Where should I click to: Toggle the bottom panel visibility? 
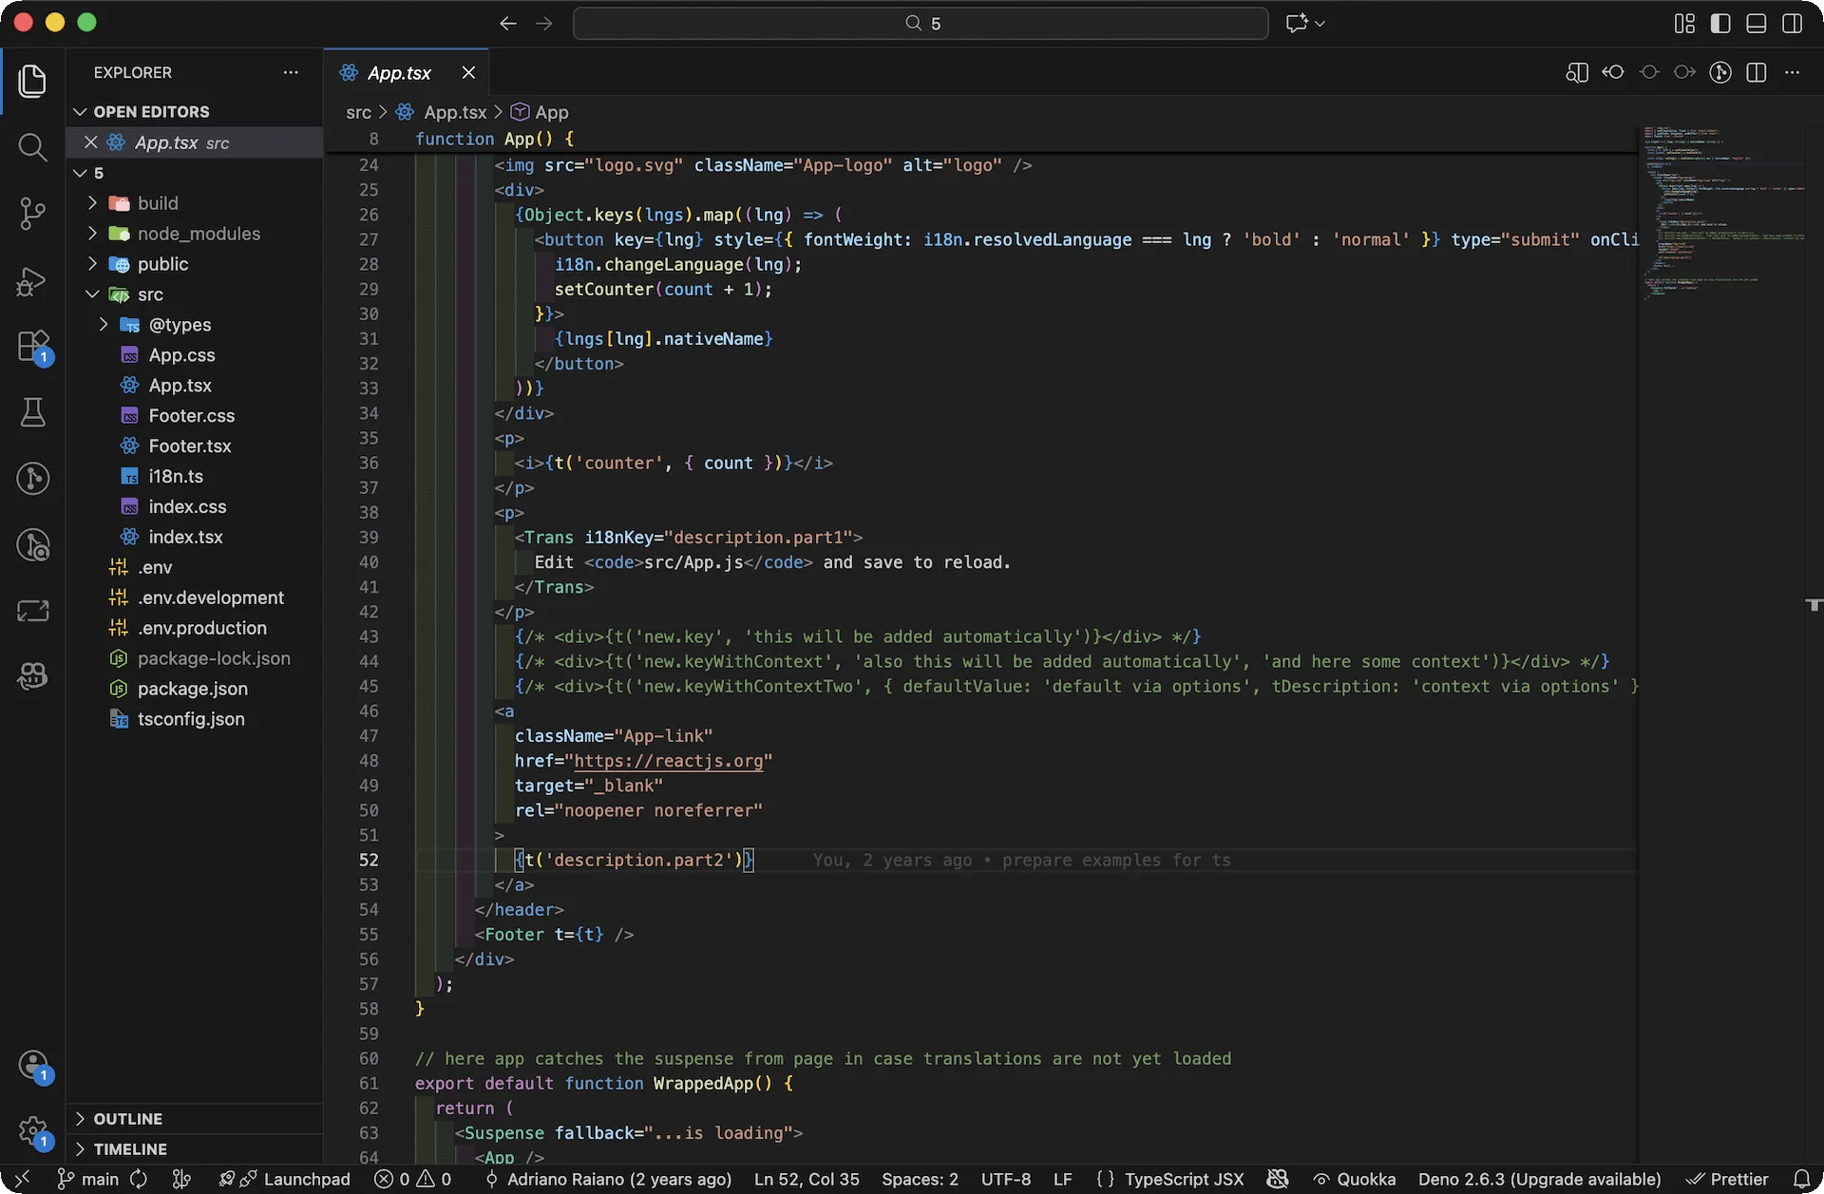1755,23
